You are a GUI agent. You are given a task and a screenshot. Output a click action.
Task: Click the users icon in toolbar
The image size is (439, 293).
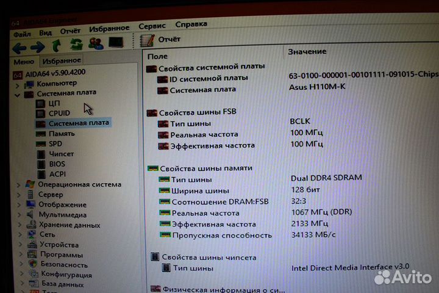point(96,43)
